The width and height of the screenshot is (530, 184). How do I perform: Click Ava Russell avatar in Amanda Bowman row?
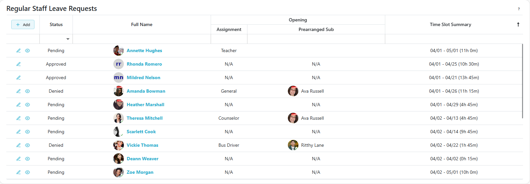(293, 91)
